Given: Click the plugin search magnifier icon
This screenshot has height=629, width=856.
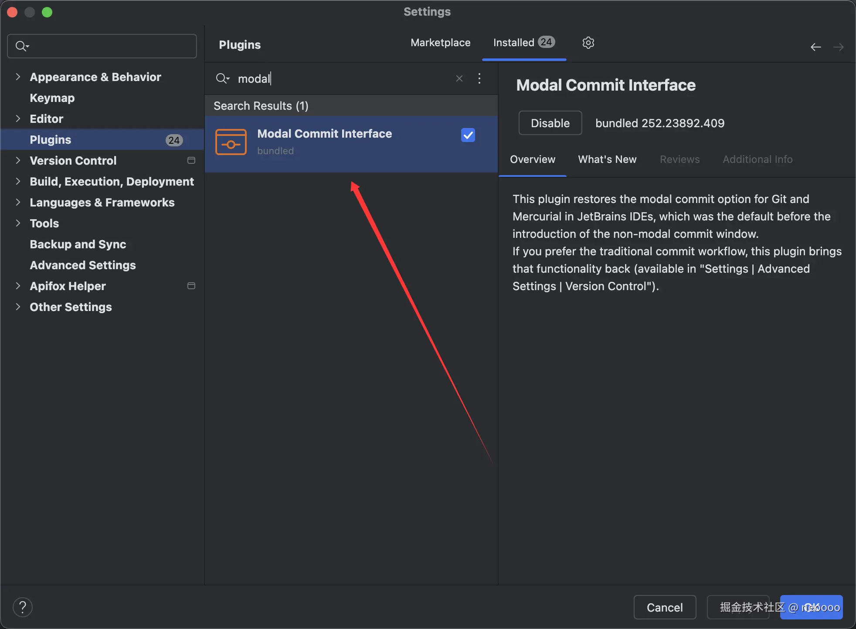Looking at the screenshot, I should click(x=222, y=78).
